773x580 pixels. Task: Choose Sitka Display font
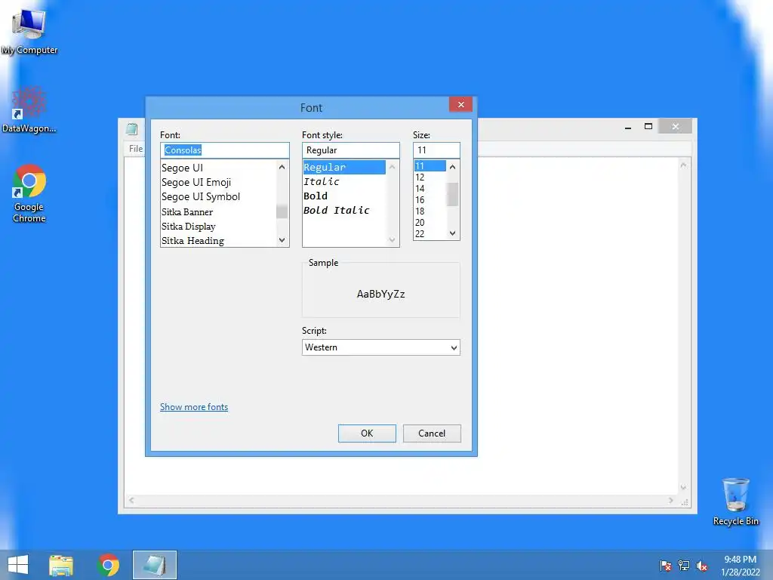click(x=218, y=226)
